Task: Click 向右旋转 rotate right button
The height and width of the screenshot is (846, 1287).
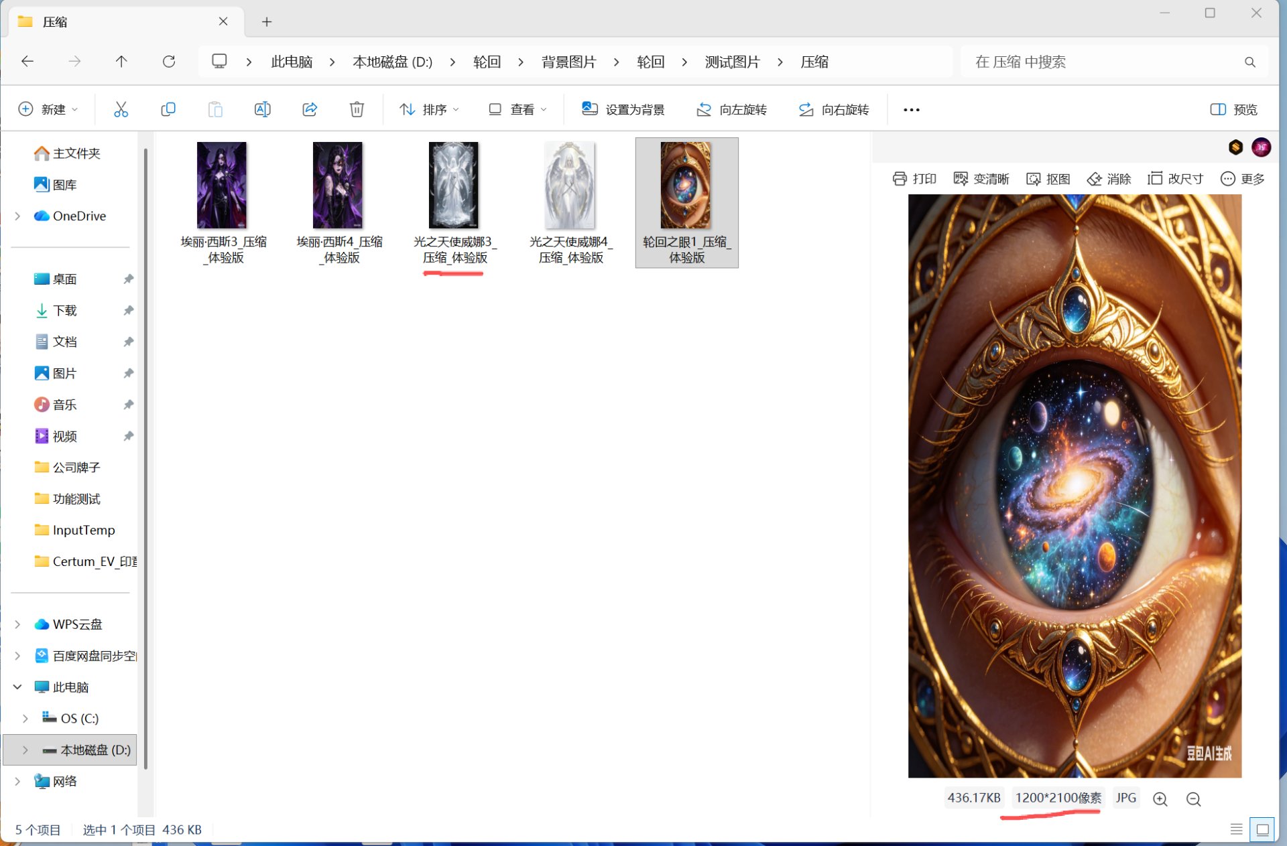Action: pyautogui.click(x=834, y=109)
